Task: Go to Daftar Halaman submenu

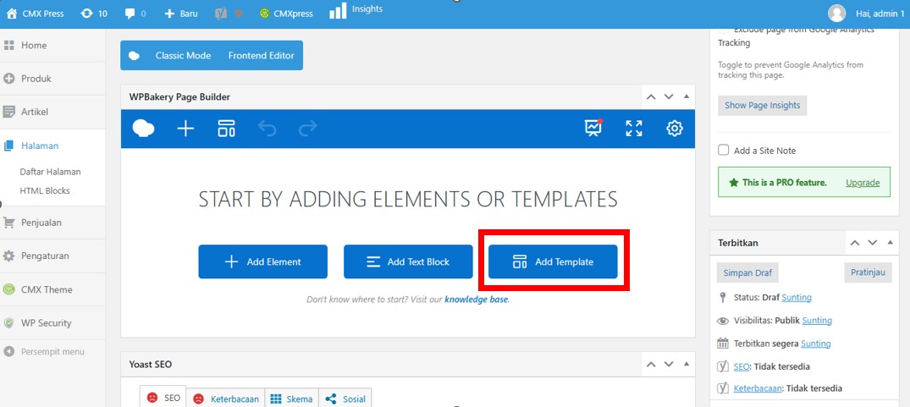Action: 50,172
